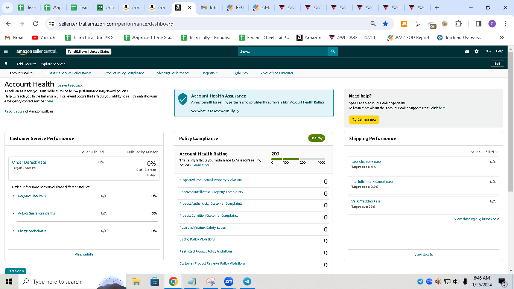Open the Seller Fulfilled dropdown in Shipping Performance
This screenshot has width=514, height=289.
tap(484, 152)
